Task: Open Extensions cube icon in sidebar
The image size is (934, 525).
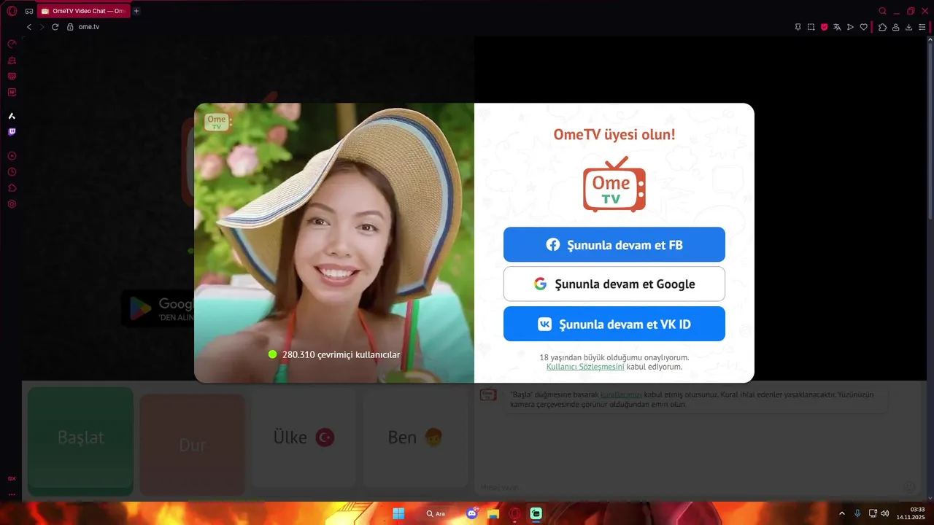Action: click(x=12, y=188)
